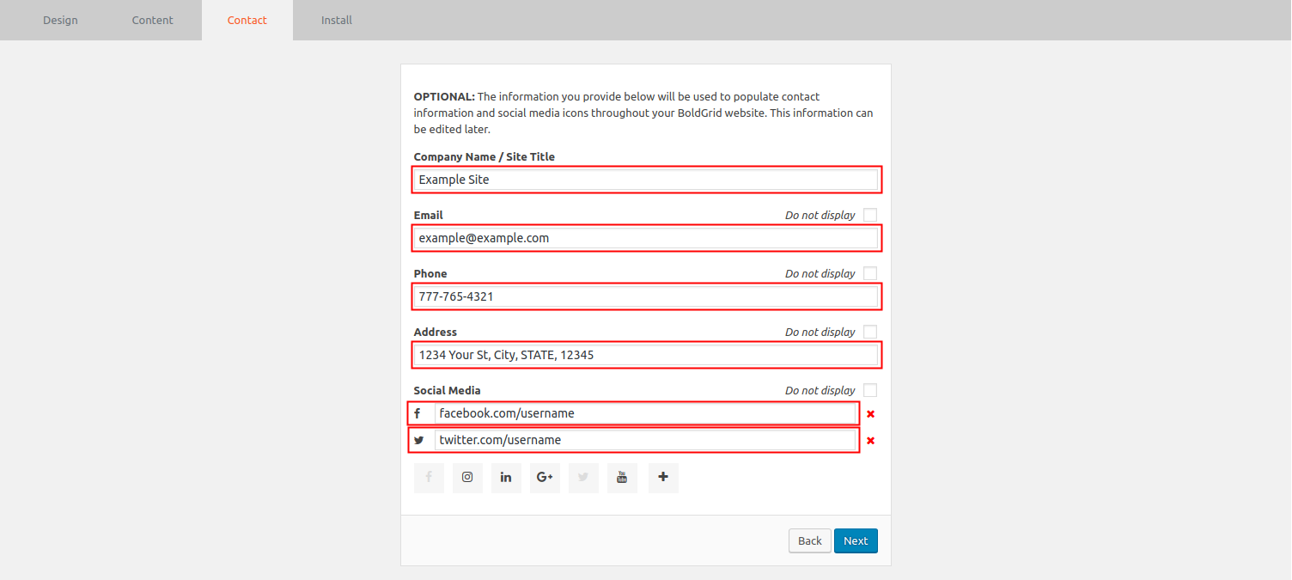Add Google Plus social media icon
1292x580 pixels.
pos(545,478)
